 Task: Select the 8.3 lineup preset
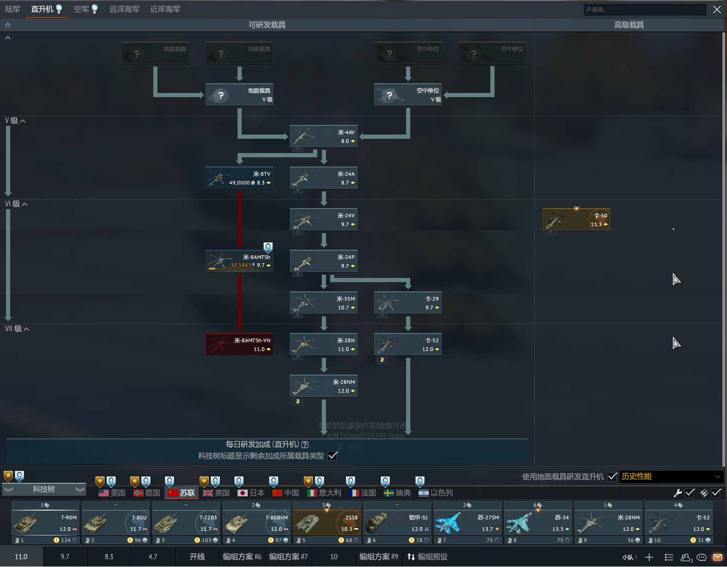point(109,557)
